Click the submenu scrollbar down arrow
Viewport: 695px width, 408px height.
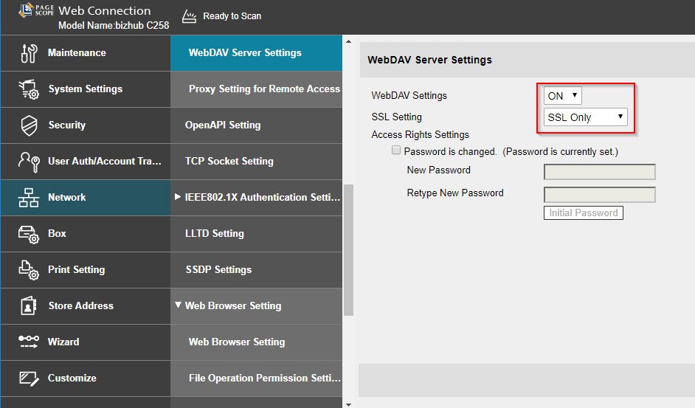coord(347,403)
